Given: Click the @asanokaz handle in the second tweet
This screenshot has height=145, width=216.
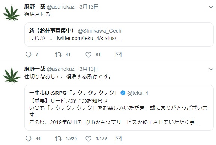Looking at the screenshot, I should 61,69.
